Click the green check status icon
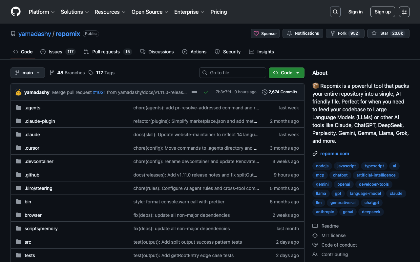Screen dimensions: 420x262 coord(206,92)
